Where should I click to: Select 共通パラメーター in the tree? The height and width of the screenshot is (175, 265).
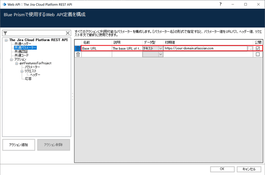[x=26, y=48]
